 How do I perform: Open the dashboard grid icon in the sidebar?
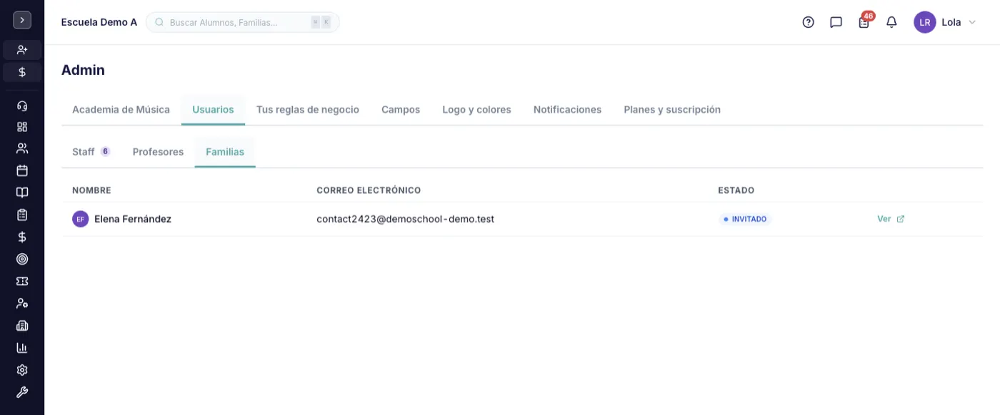pos(22,127)
